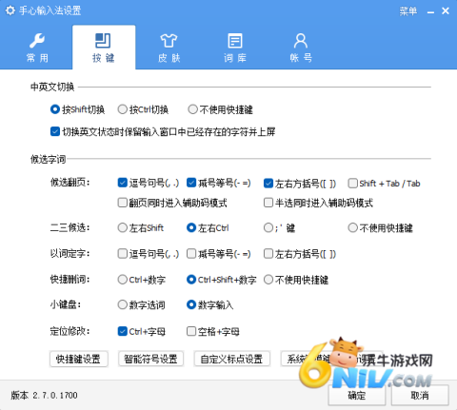The height and width of the screenshot is (410, 457).
Task: Switch to the 词库 dictionary icon tab
Action: pos(235,48)
